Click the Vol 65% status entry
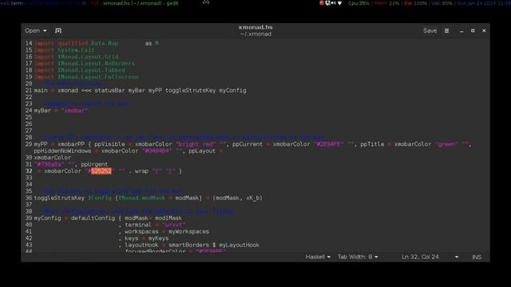The image size is (511, 287). pos(442,3)
